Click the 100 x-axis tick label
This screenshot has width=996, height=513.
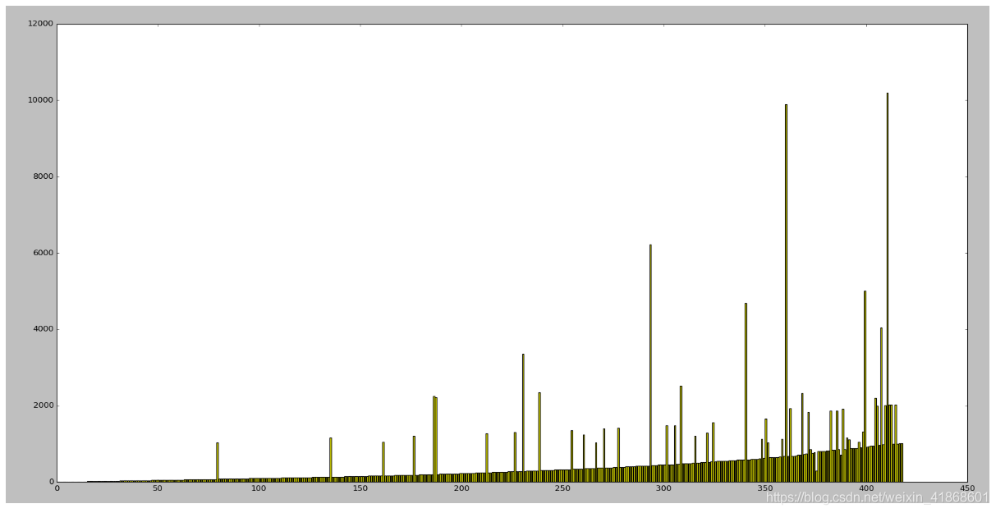pyautogui.click(x=259, y=489)
